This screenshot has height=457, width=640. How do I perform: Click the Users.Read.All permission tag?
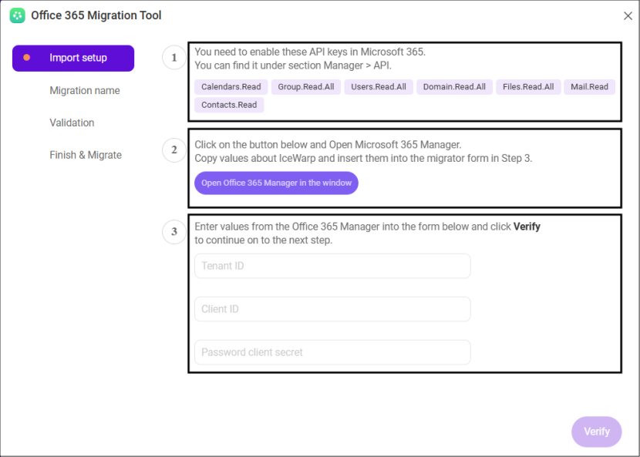click(379, 87)
